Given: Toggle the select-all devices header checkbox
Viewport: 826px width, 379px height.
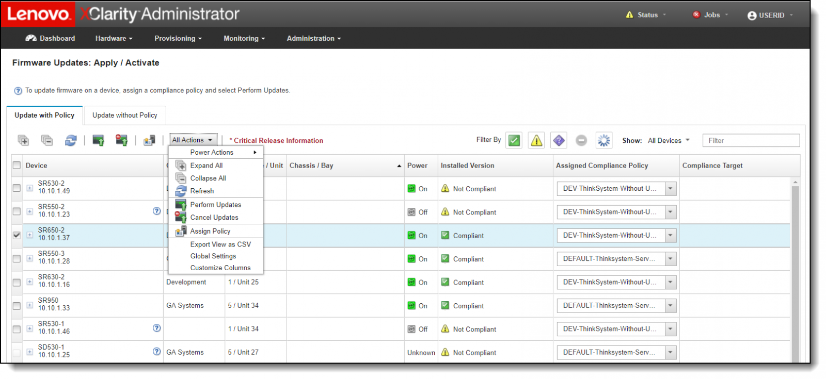Looking at the screenshot, I should tap(17, 165).
